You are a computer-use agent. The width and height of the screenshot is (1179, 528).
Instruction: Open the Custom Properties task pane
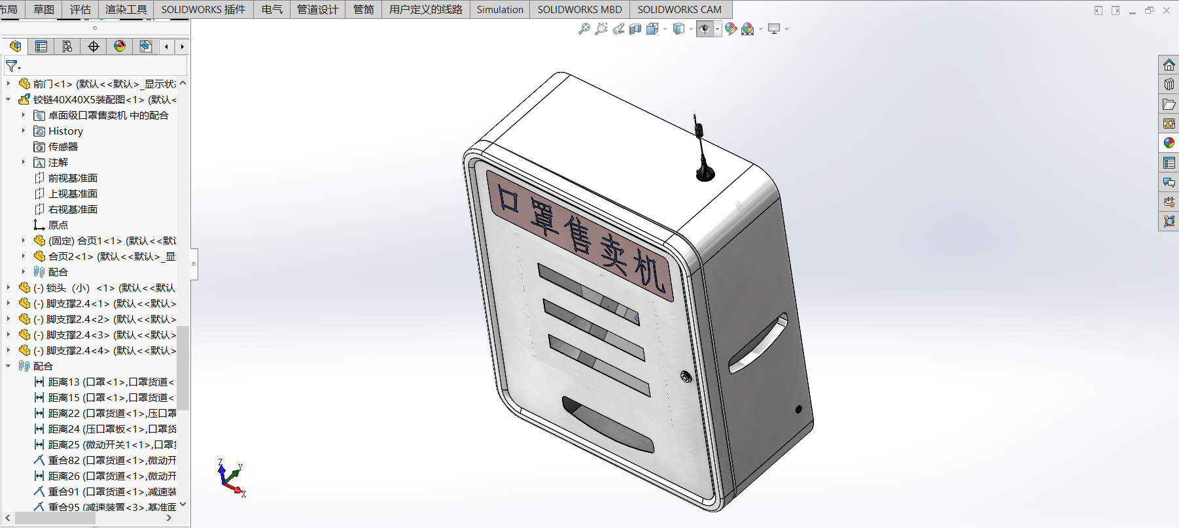click(x=1169, y=163)
